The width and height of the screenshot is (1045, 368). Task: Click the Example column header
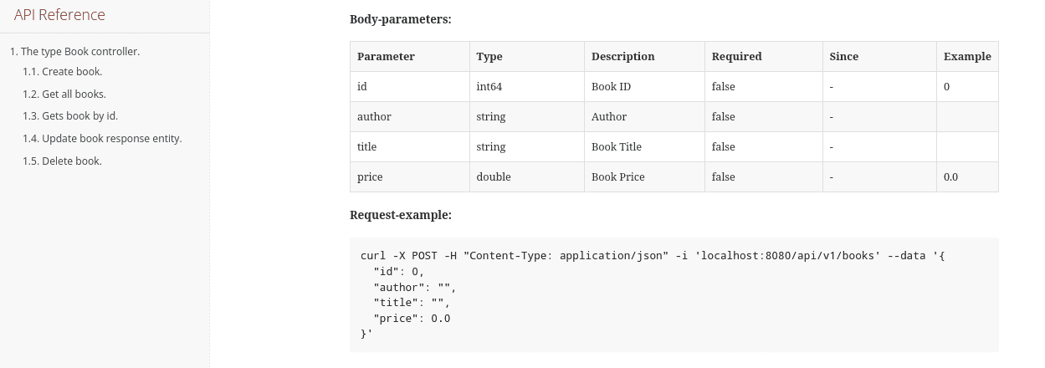(966, 57)
